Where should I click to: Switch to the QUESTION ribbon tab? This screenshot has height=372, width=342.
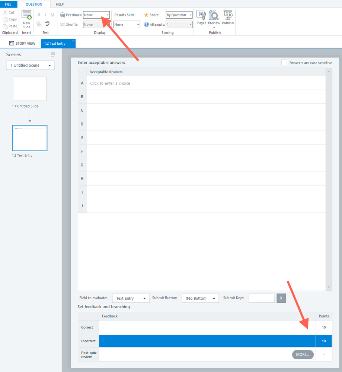tap(34, 4)
